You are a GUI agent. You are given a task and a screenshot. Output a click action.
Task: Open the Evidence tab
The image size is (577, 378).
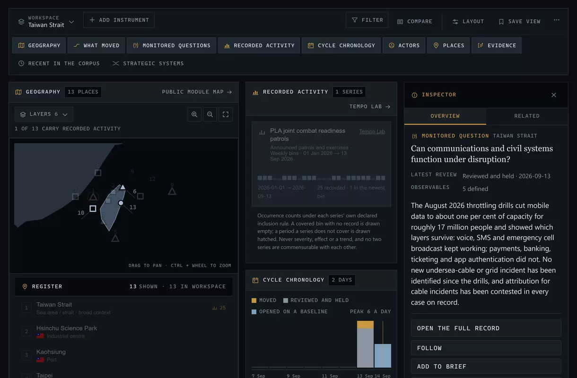point(497,45)
